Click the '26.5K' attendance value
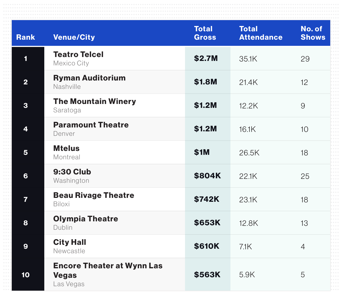 pyautogui.click(x=249, y=153)
